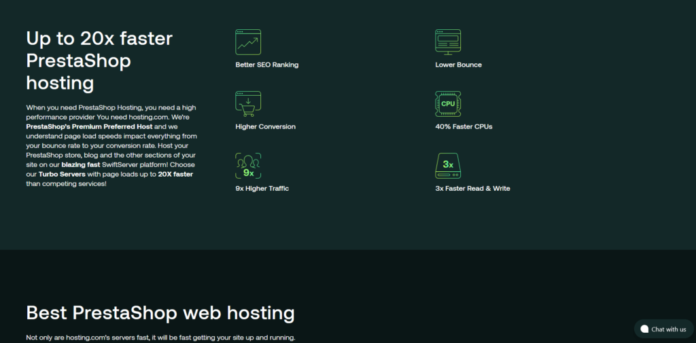Select the 9x Higher Traffic people icon
696x343 pixels.
(x=247, y=166)
